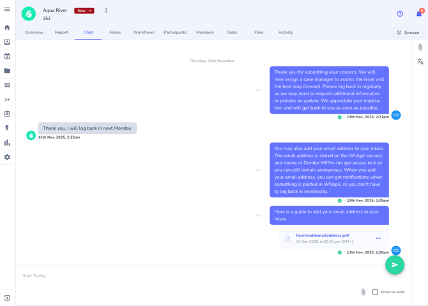
Task: Attach a file using paperclip near send
Action: 363,292
